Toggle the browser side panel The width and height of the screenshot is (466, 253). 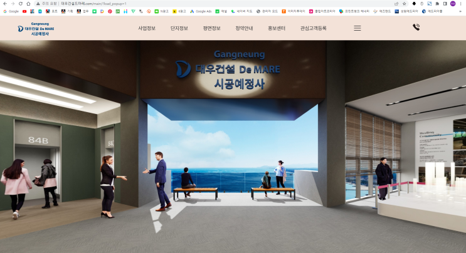click(445, 4)
